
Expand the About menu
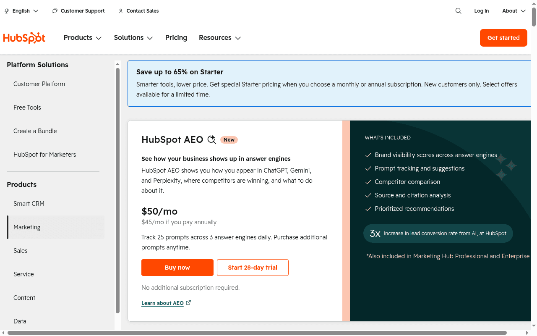coord(514,11)
